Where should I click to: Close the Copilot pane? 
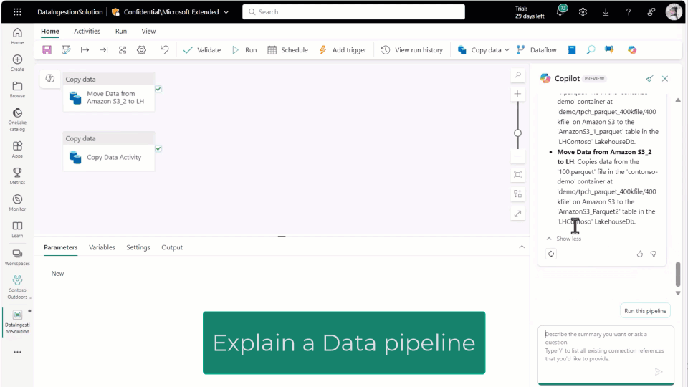[665, 79]
